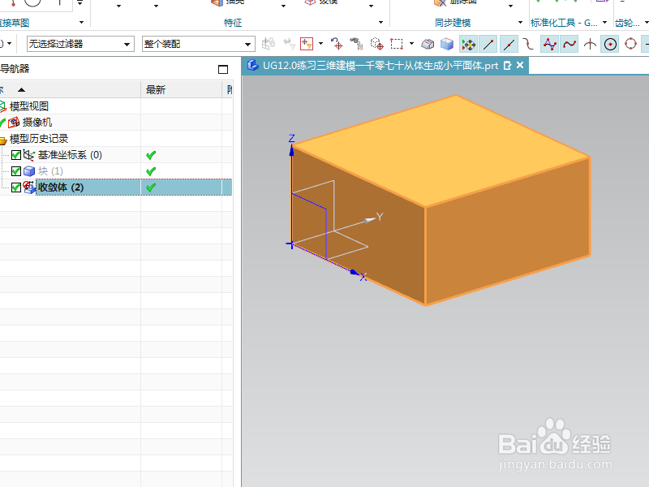The width and height of the screenshot is (649, 487).
Task: Select the 块 (1) feature
Action: coord(50,171)
